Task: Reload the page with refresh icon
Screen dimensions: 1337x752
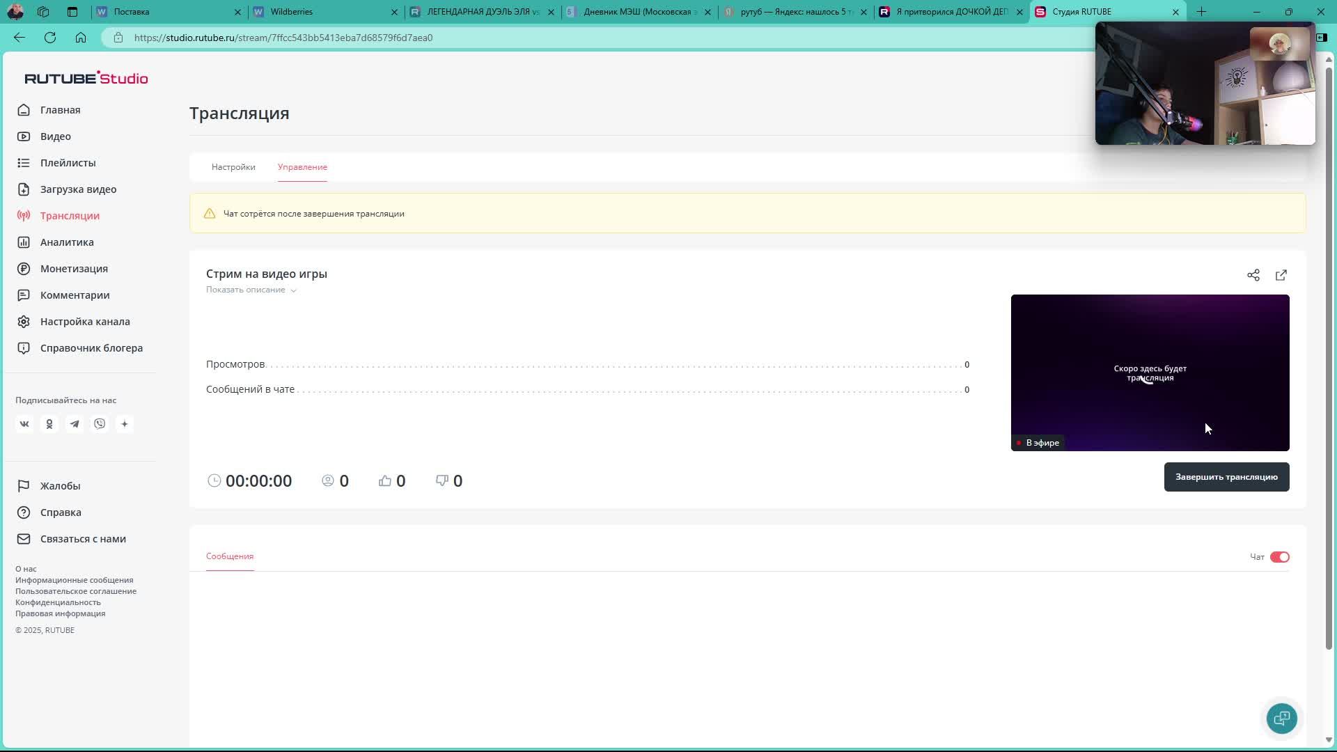Action: click(x=50, y=38)
